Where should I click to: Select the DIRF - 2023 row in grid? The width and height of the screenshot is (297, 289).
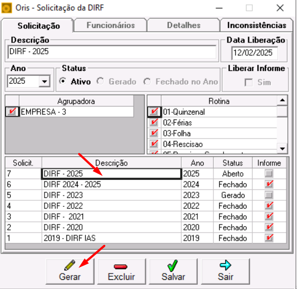[145, 195]
